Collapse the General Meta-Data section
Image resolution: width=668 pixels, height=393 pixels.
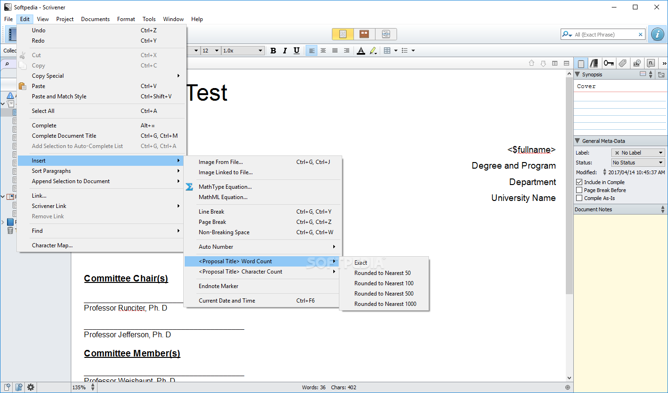[x=578, y=141]
